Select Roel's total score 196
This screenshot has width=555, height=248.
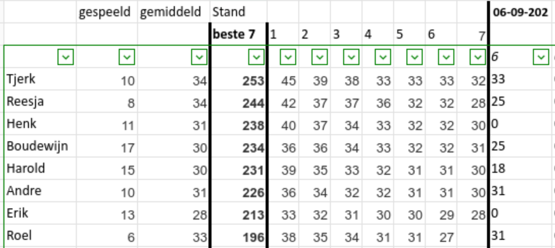[238, 236]
